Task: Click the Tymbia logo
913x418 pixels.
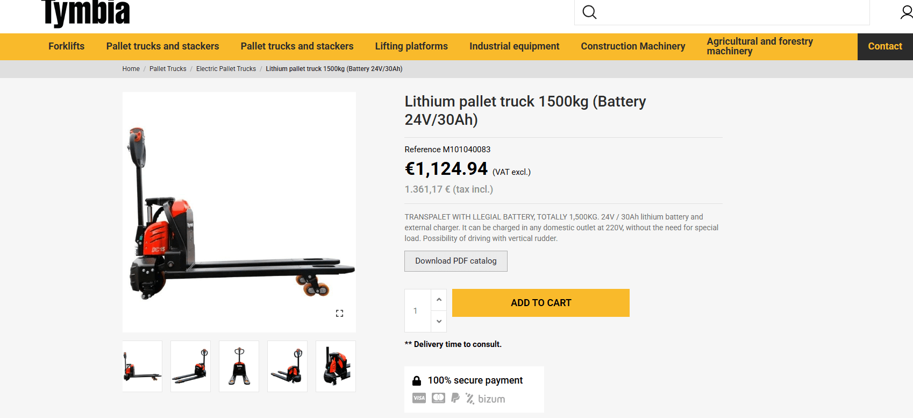Action: (x=86, y=13)
